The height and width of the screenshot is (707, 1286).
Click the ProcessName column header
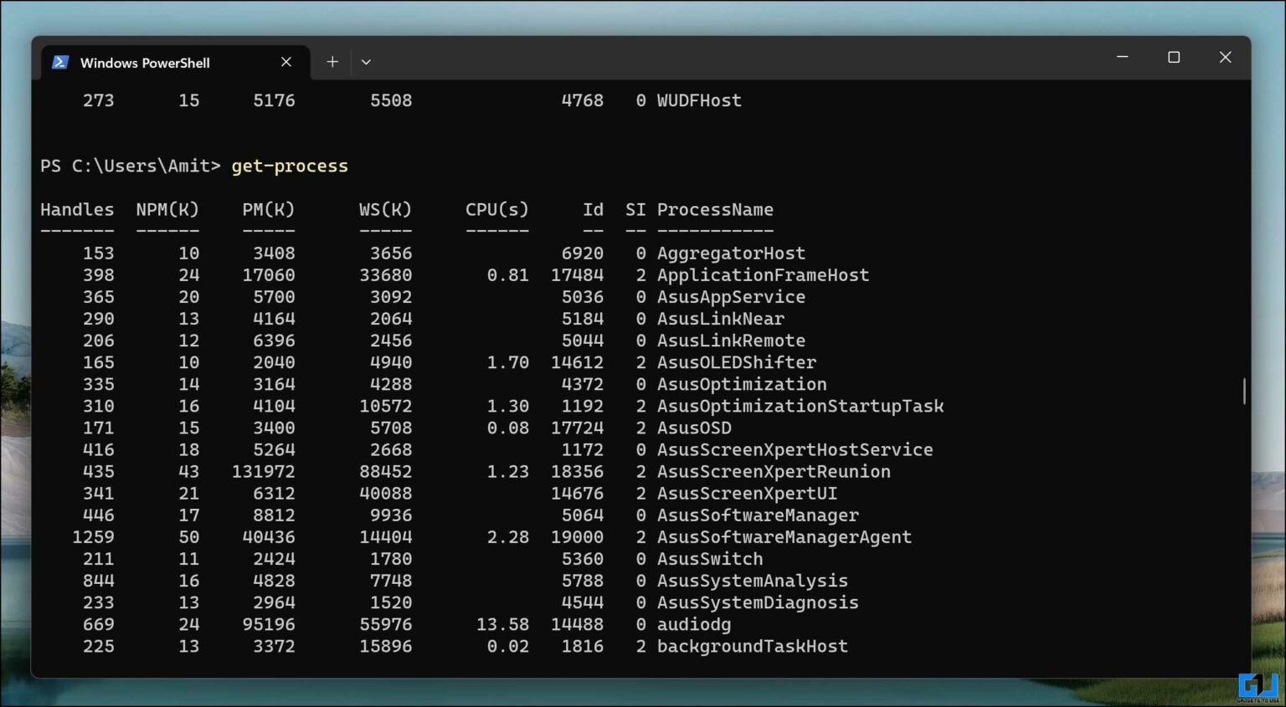click(715, 209)
